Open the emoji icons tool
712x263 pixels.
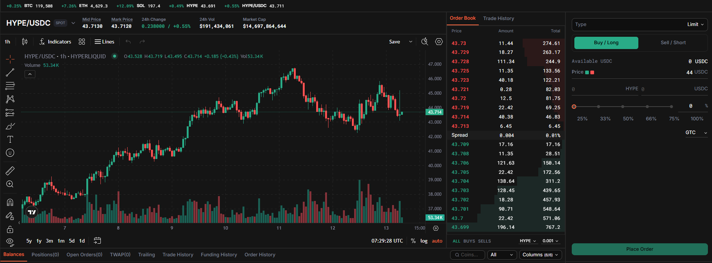10,153
